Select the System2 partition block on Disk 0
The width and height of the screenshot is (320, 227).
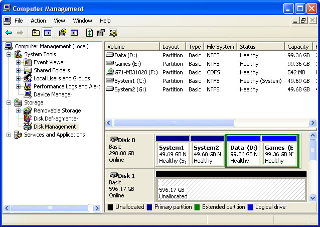[x=207, y=150]
